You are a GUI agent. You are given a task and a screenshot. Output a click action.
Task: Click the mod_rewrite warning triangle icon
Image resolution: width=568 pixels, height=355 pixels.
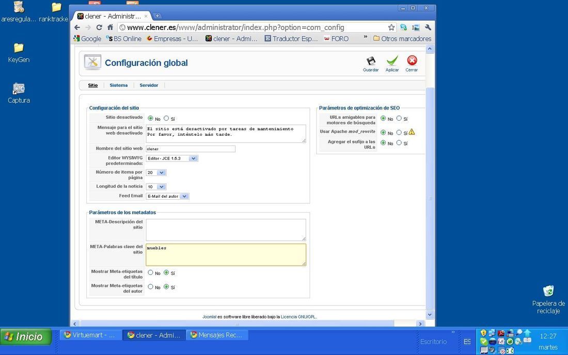point(412,132)
